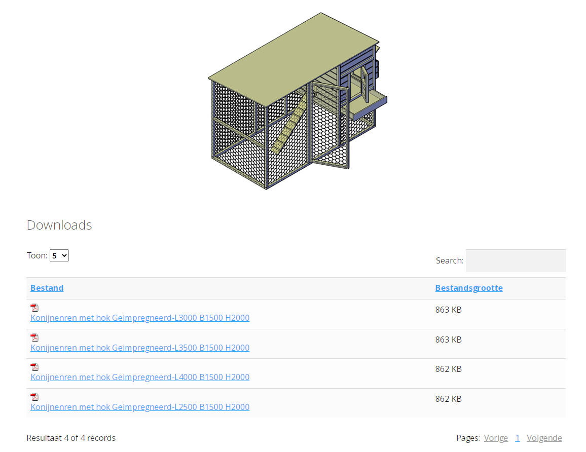Image resolution: width=586 pixels, height=452 pixels.
Task: Click the Downloads section heading
Action: [x=59, y=225]
